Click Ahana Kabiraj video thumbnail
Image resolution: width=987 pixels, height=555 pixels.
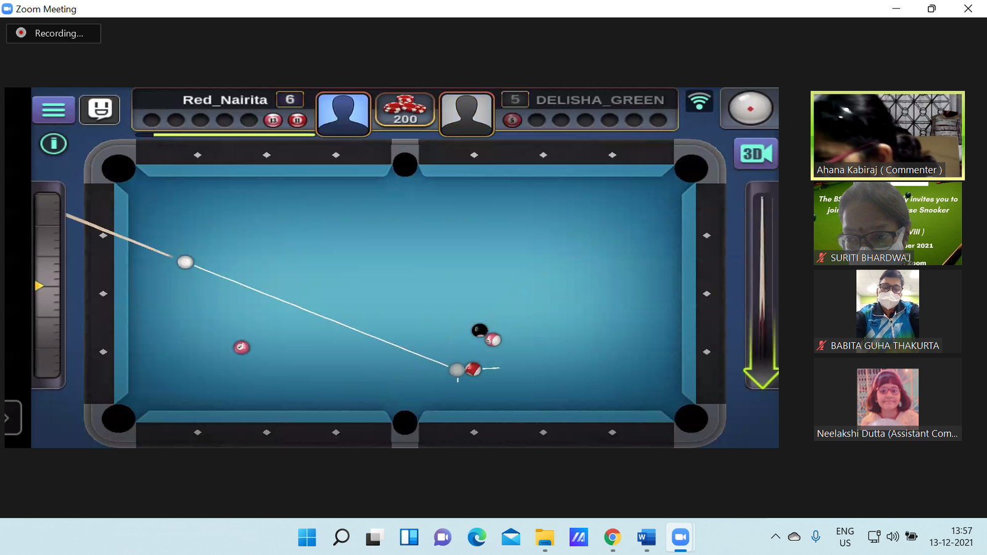(x=887, y=136)
